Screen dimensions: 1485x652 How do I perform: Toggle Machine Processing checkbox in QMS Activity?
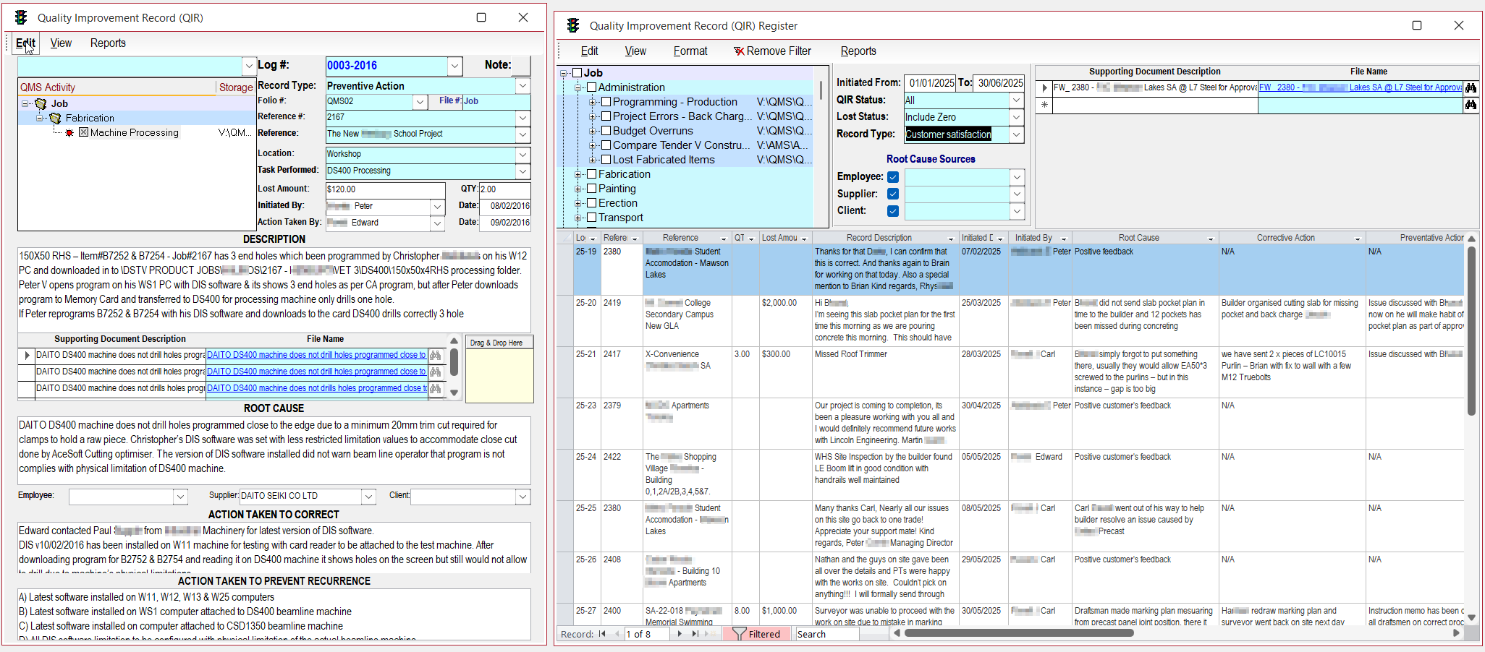click(83, 132)
